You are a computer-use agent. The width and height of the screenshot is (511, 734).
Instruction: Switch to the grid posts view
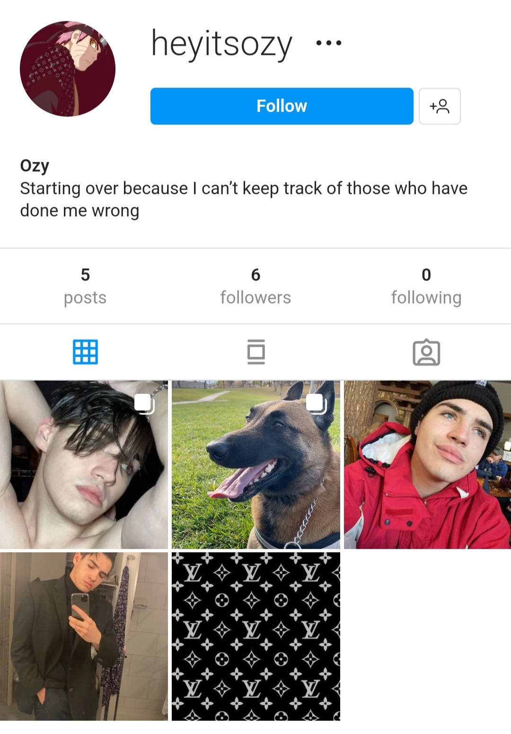click(85, 352)
